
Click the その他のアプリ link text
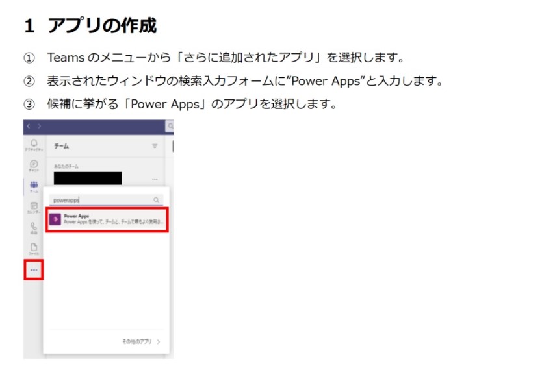(136, 341)
